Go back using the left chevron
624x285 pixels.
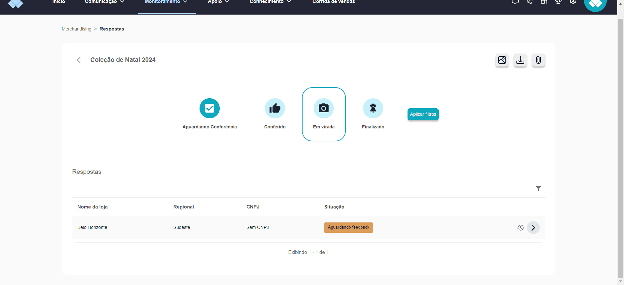click(79, 60)
